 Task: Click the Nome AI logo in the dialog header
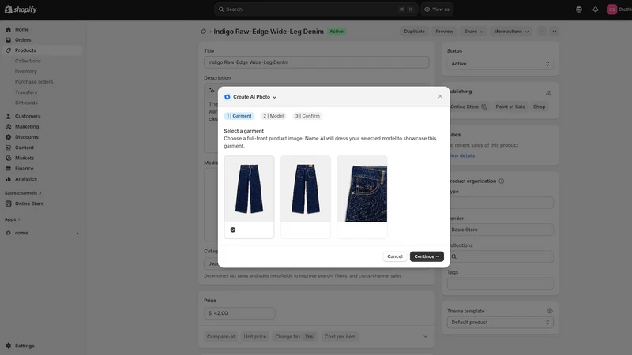[228, 97]
